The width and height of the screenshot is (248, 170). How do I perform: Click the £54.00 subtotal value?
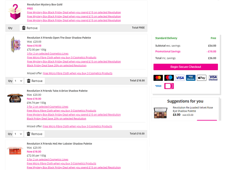click(212, 46)
